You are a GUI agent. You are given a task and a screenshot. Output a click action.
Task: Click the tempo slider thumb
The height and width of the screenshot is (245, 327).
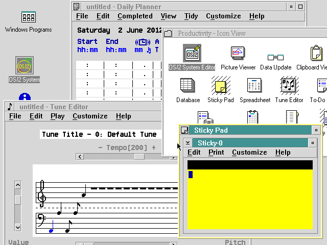point(139,157)
